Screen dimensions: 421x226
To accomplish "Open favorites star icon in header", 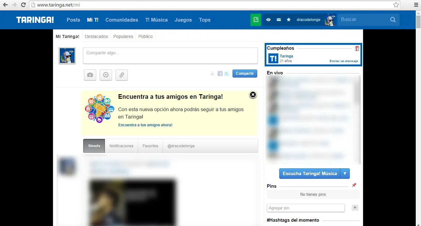I will [x=289, y=20].
